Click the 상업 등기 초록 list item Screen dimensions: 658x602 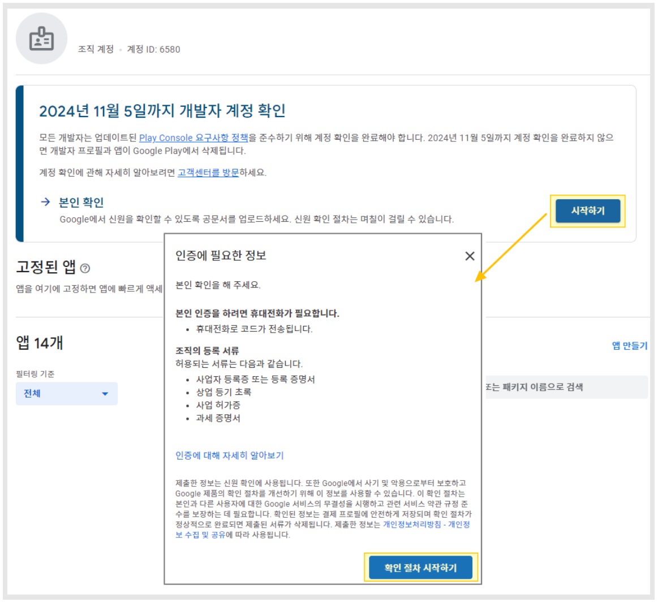[223, 392]
